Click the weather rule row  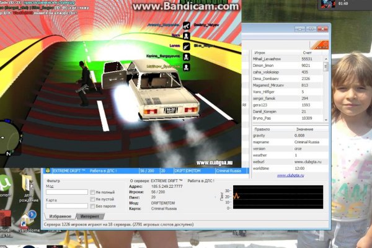tap(290, 155)
